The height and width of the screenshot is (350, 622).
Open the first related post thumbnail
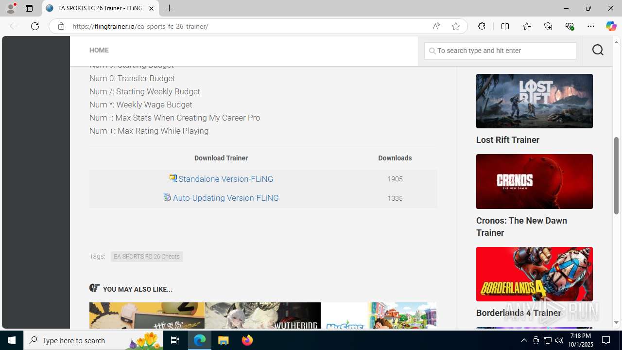tap(147, 315)
